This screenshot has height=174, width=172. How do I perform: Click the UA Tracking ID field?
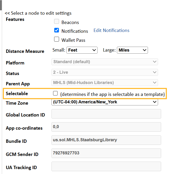coord(106,166)
